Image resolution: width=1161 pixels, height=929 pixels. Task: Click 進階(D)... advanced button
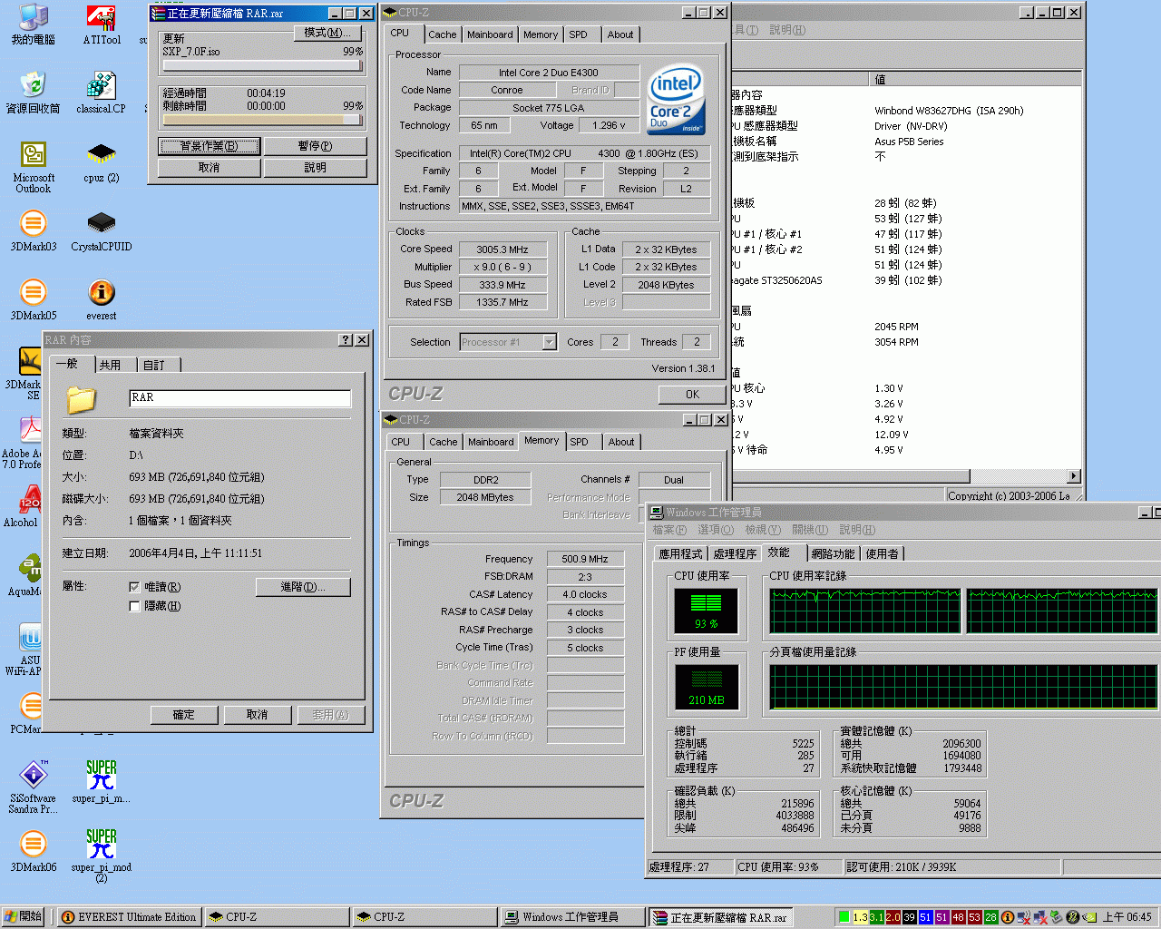pos(303,587)
